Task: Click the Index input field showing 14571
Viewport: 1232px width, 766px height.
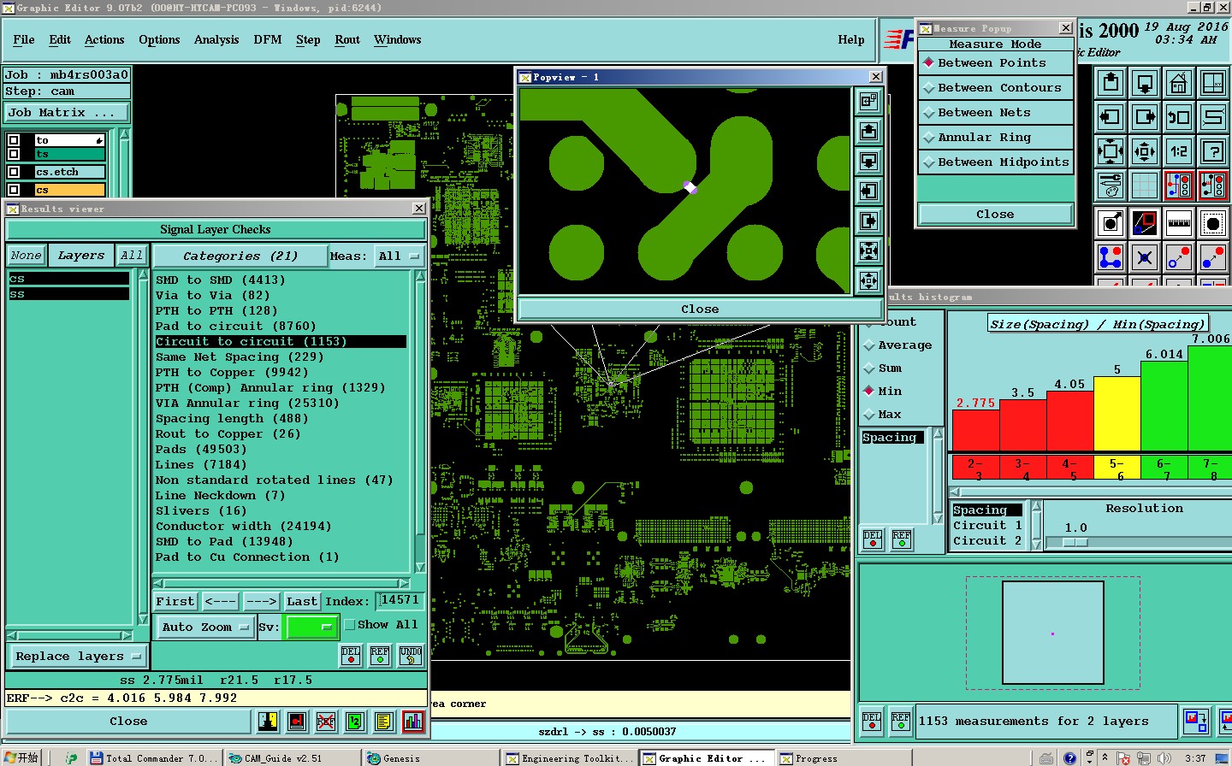Action: click(x=400, y=601)
